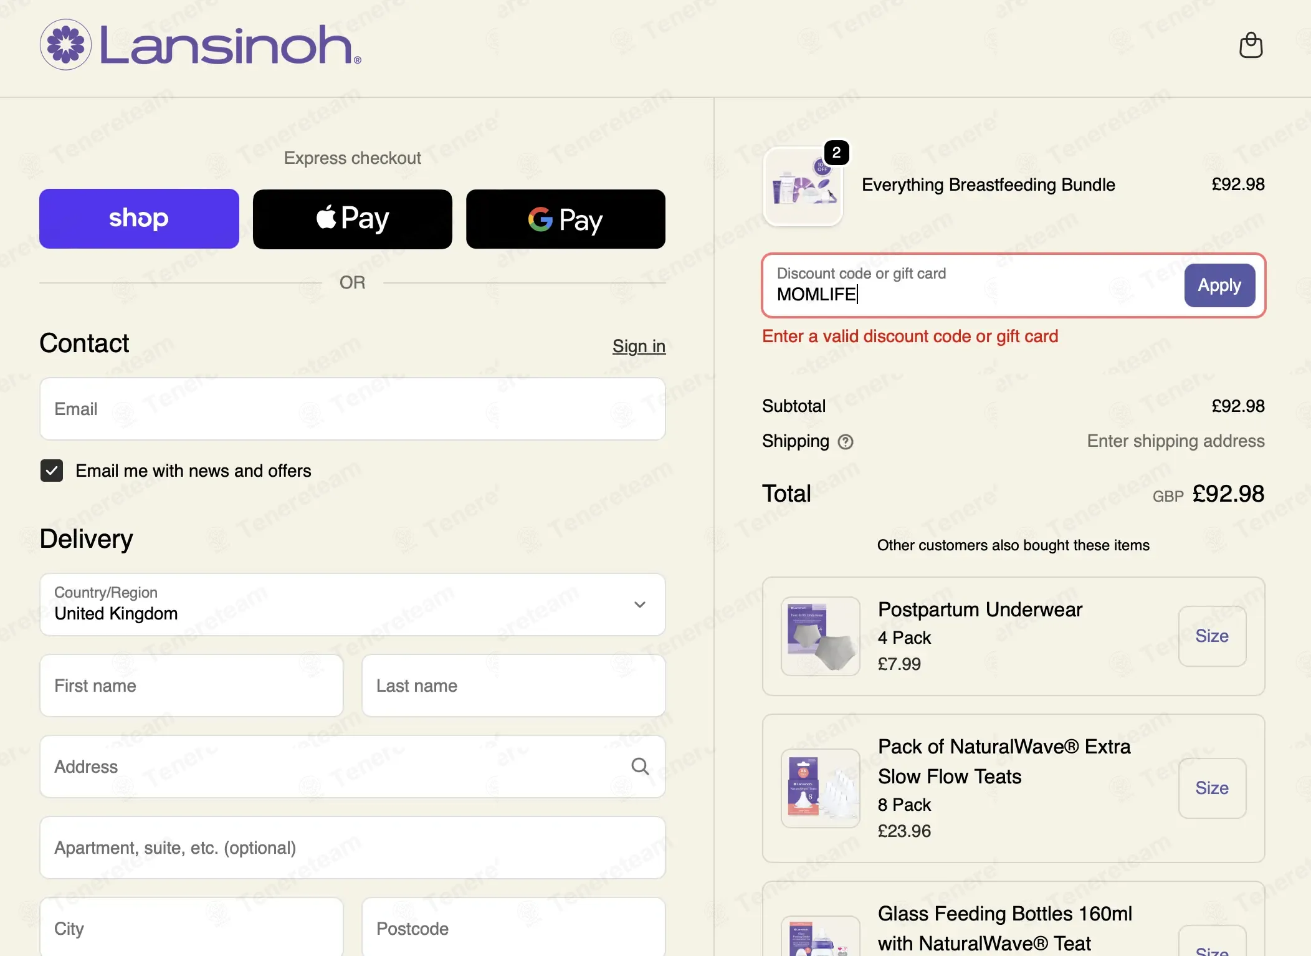Click the quantity badge showing 2
This screenshot has width=1311, height=956.
click(836, 153)
